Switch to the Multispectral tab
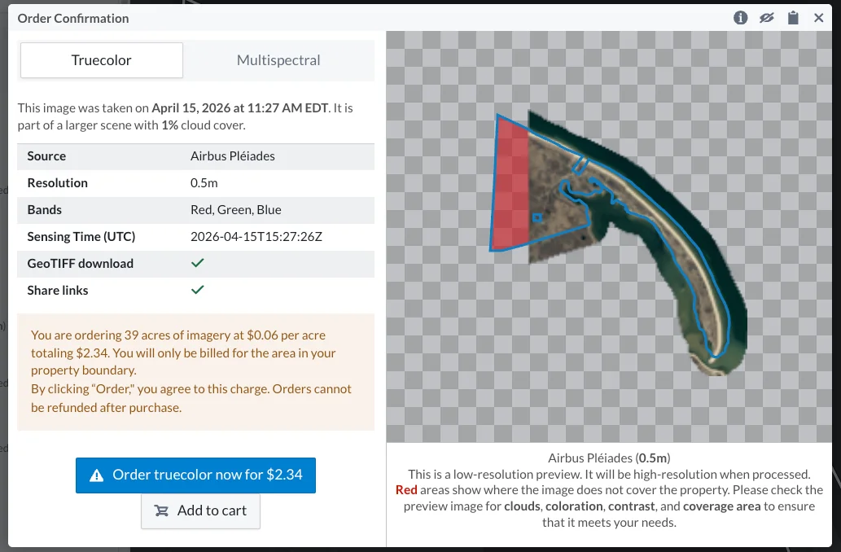Viewport: 841px width, 552px height. tap(278, 60)
